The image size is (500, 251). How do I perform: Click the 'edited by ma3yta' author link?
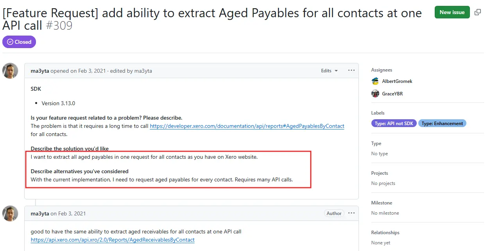[x=143, y=71]
